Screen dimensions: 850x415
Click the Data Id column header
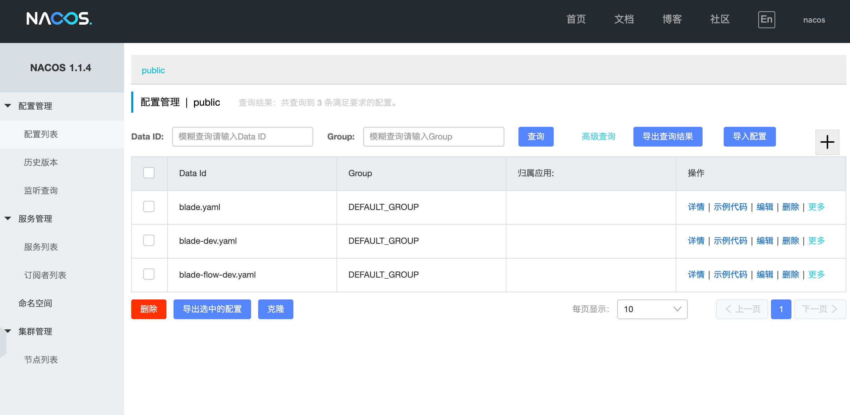tap(252, 173)
